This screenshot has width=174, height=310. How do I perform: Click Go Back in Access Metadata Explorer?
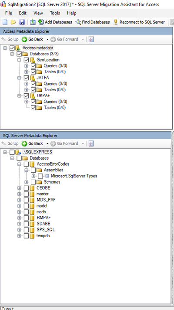(x=32, y=39)
